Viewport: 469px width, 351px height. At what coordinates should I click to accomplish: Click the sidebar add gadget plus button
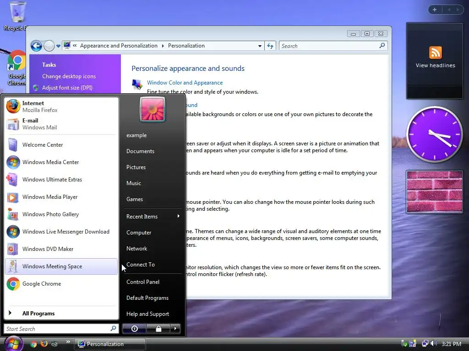point(435,10)
